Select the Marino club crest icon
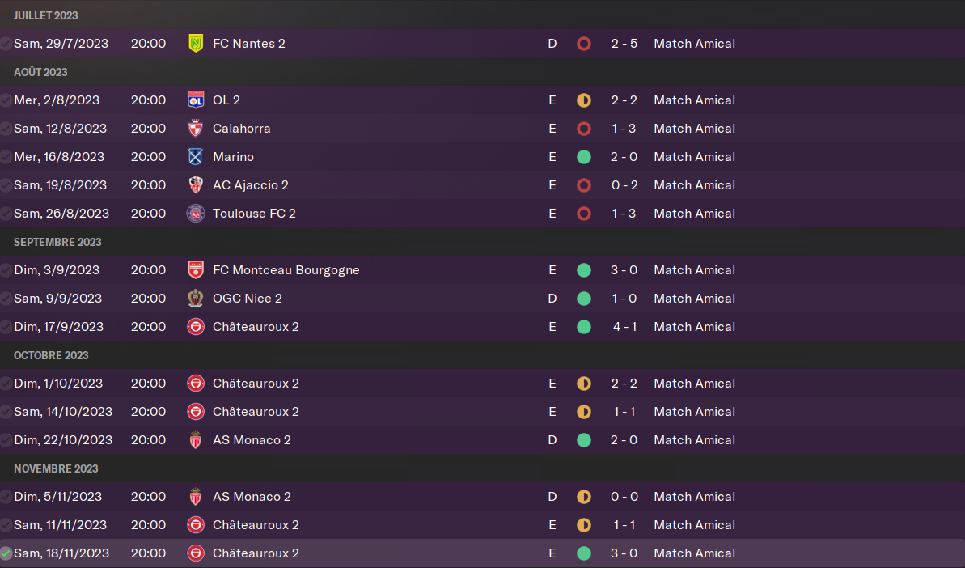 195,157
